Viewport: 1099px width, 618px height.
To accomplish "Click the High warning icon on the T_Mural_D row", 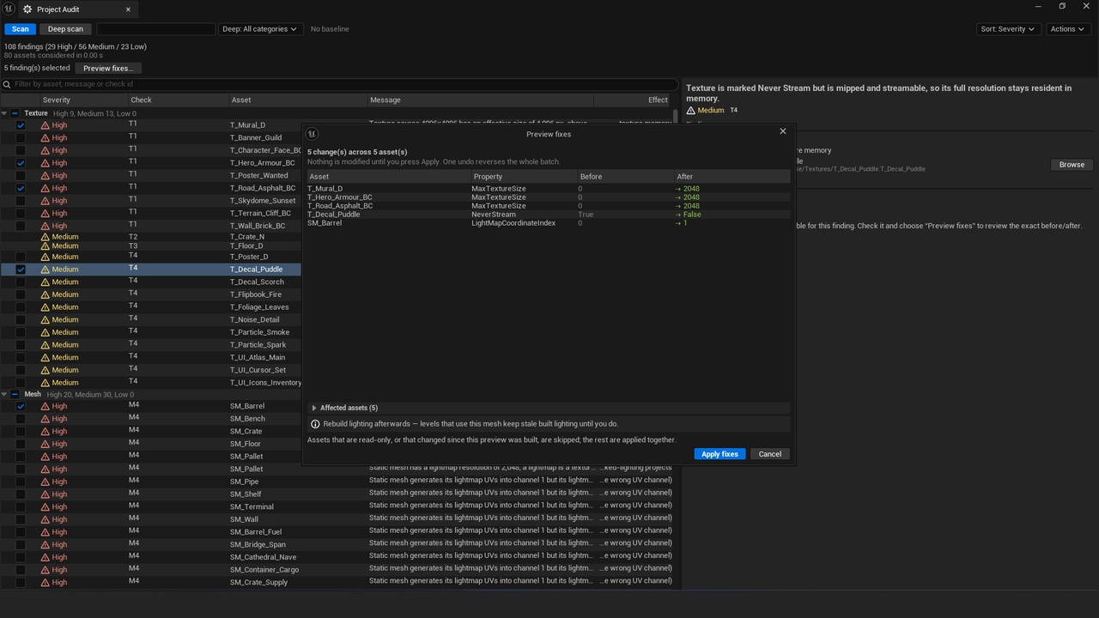I will pos(46,125).
